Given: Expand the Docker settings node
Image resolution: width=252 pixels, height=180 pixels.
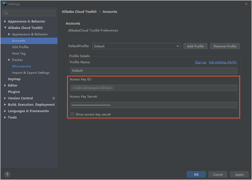Looking at the screenshot, I should point(9,60).
